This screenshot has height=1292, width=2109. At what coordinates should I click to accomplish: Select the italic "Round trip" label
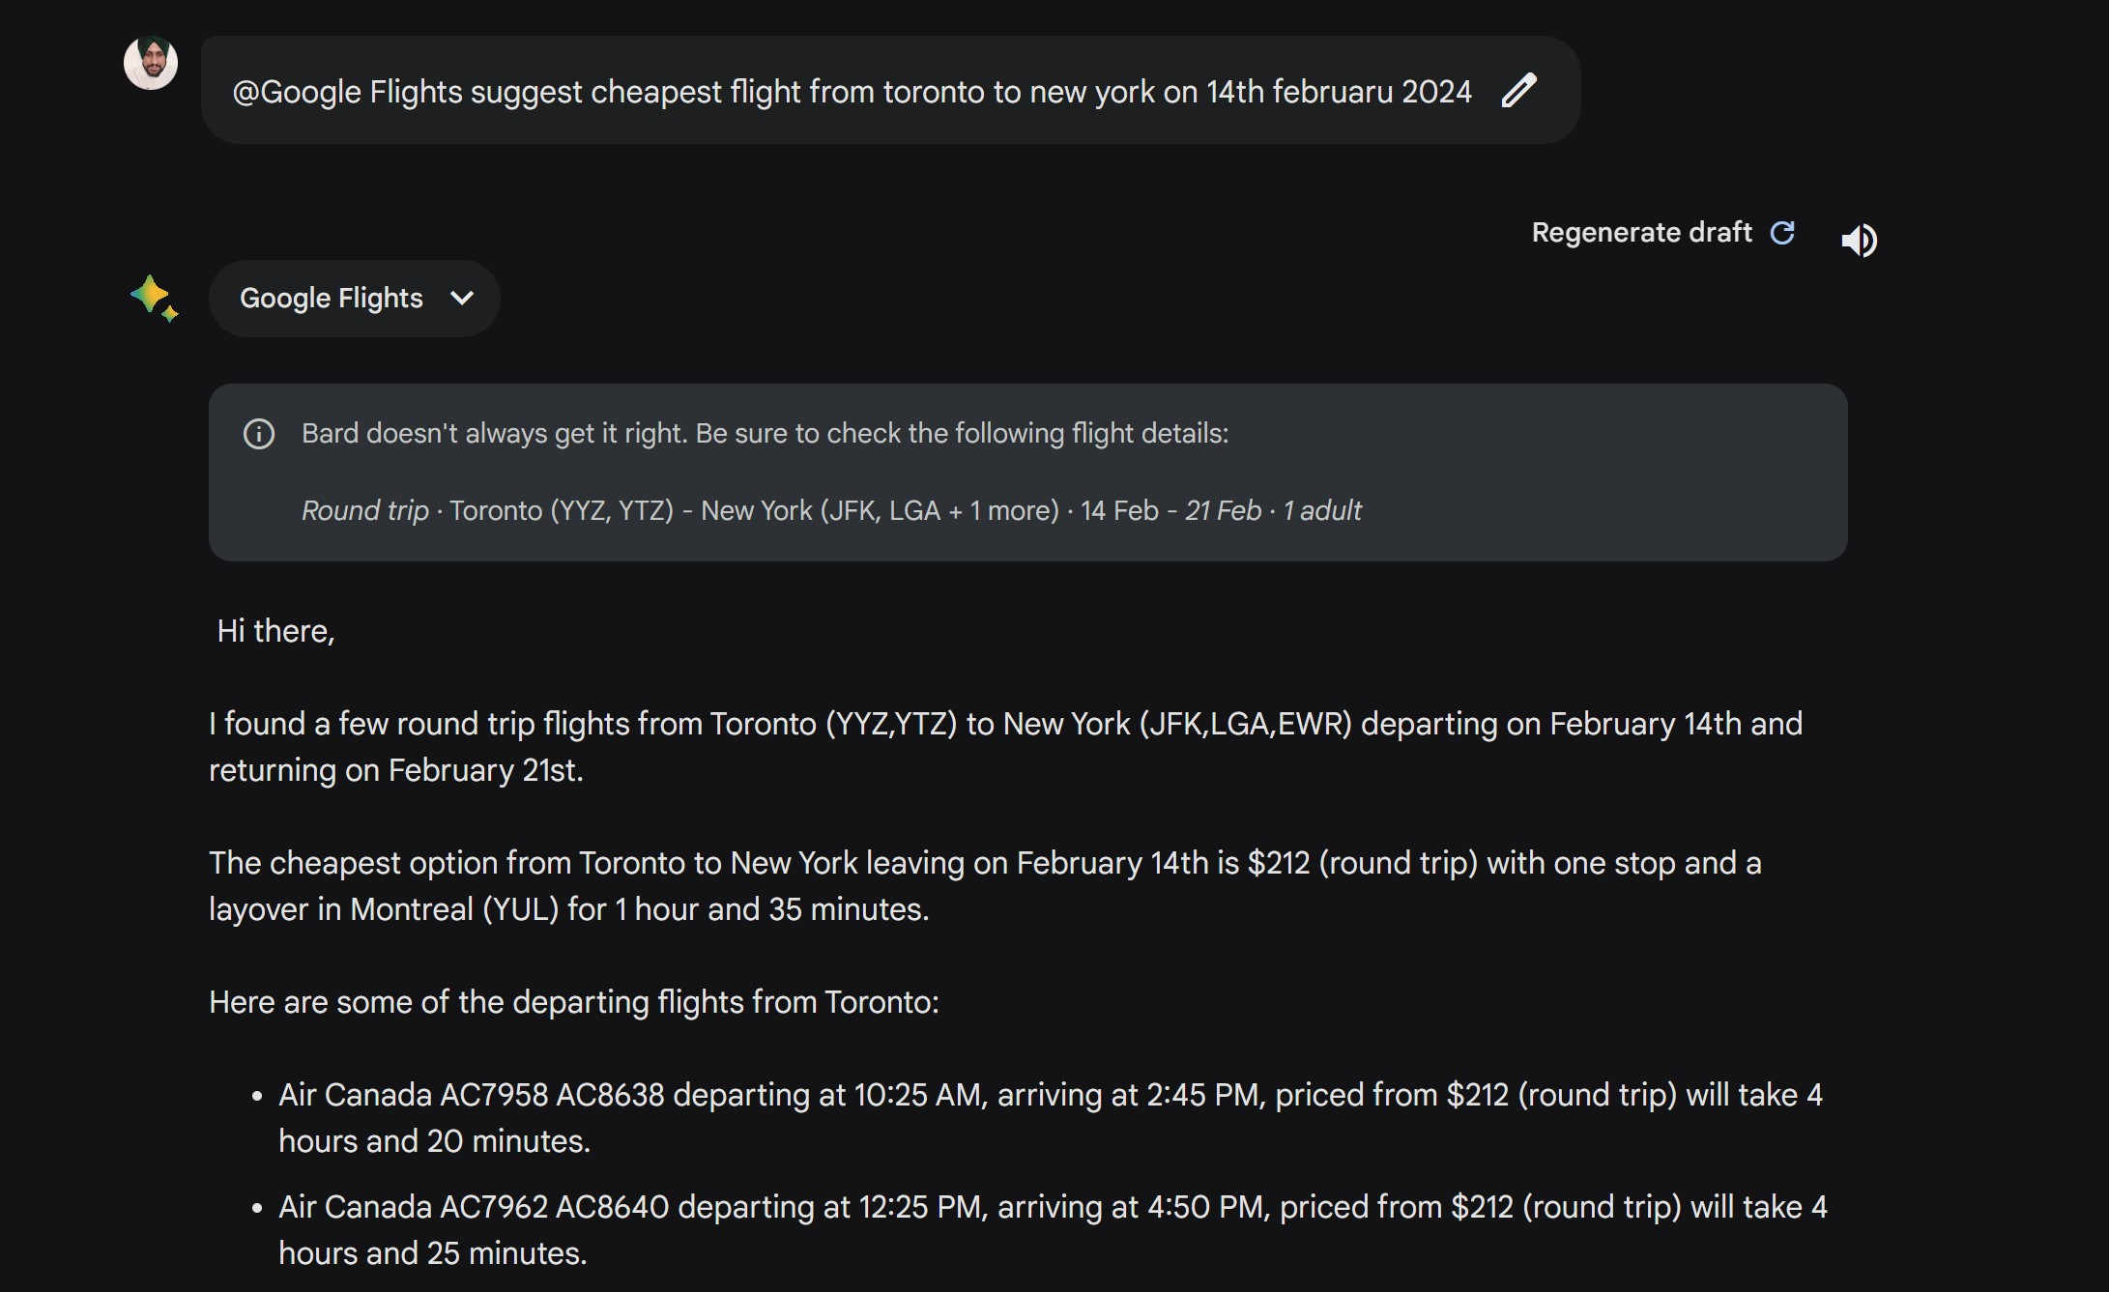[364, 511]
